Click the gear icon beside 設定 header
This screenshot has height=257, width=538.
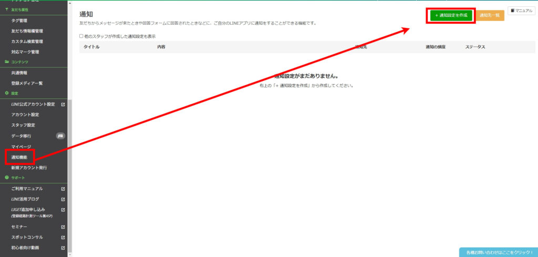coord(6,94)
